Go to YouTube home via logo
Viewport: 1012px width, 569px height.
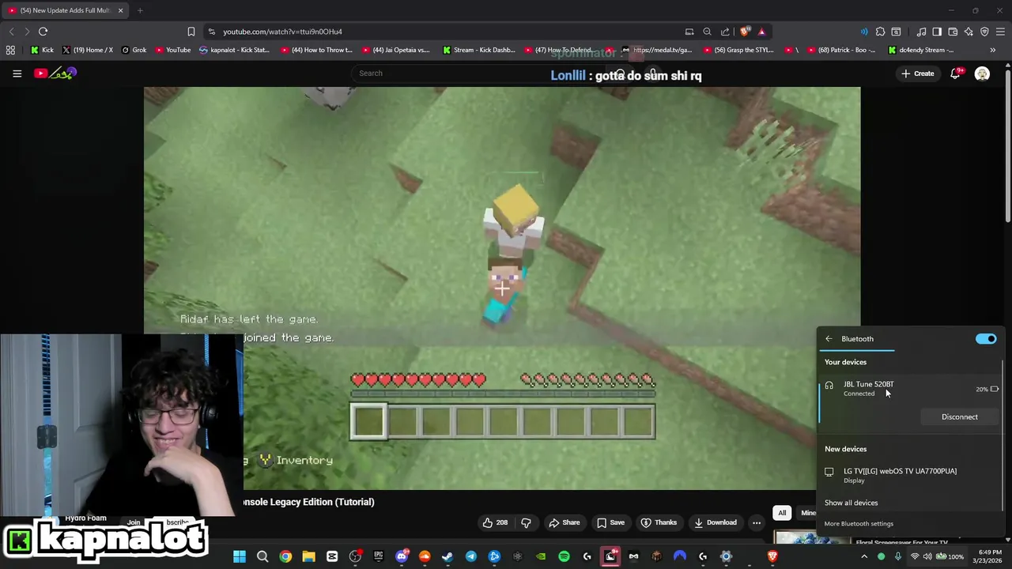55,73
